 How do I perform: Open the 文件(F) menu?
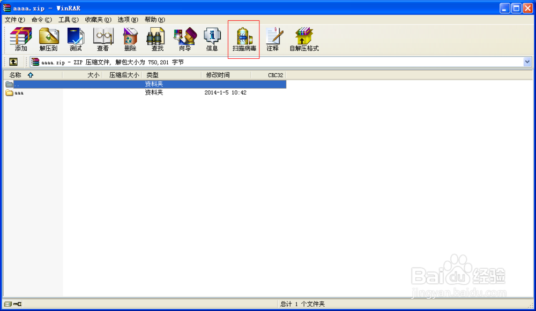point(14,20)
